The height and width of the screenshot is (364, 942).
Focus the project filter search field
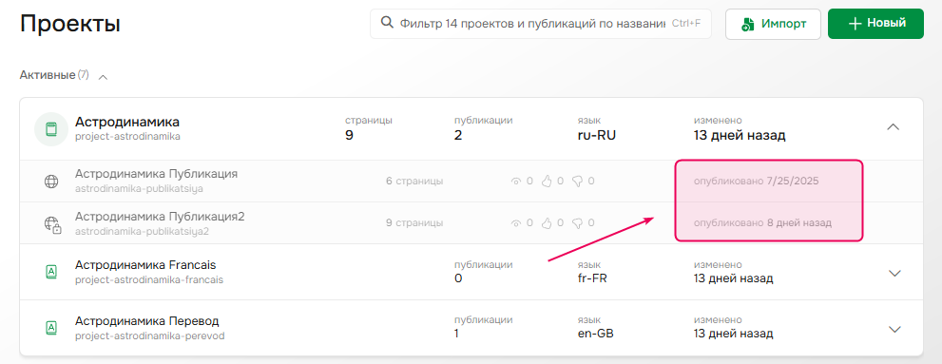click(x=541, y=24)
